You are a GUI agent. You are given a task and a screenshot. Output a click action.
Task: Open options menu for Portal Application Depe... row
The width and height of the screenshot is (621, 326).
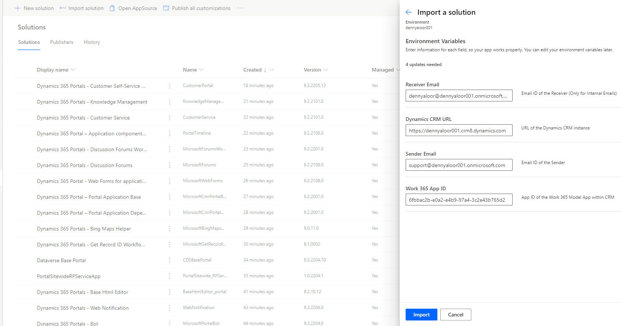pyautogui.click(x=170, y=213)
